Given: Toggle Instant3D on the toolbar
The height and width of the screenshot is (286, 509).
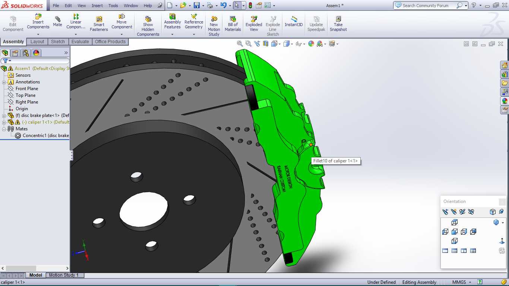Looking at the screenshot, I should coord(294,22).
